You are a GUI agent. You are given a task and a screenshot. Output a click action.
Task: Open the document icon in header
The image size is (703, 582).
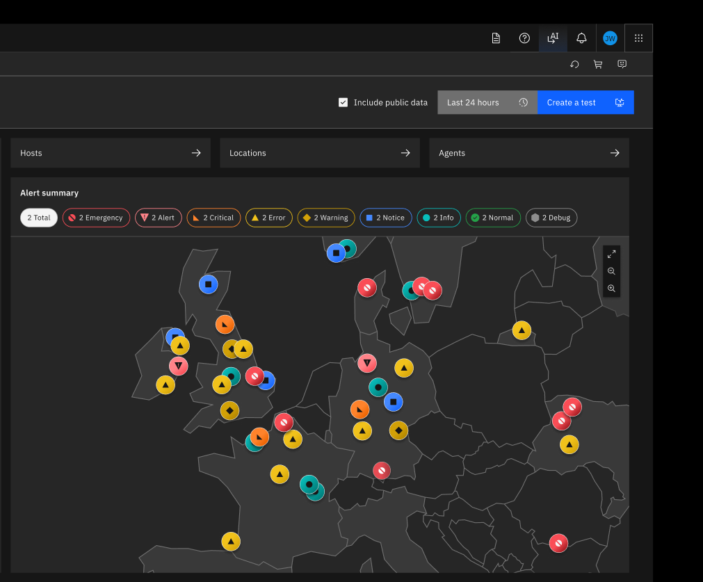pos(496,38)
